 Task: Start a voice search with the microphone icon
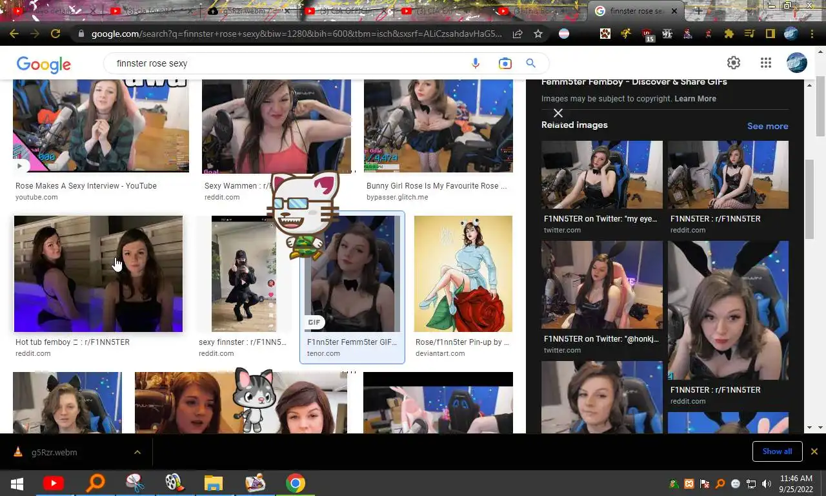476,63
